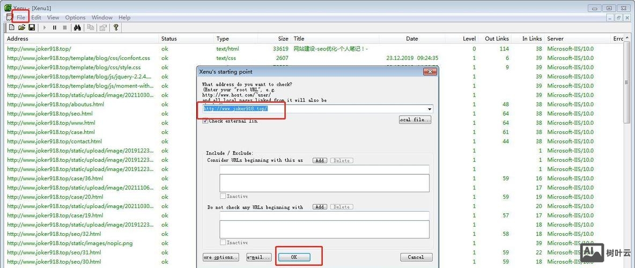Click the Open folder toolbar icon
This screenshot has width=635, height=268.
click(x=22, y=27)
